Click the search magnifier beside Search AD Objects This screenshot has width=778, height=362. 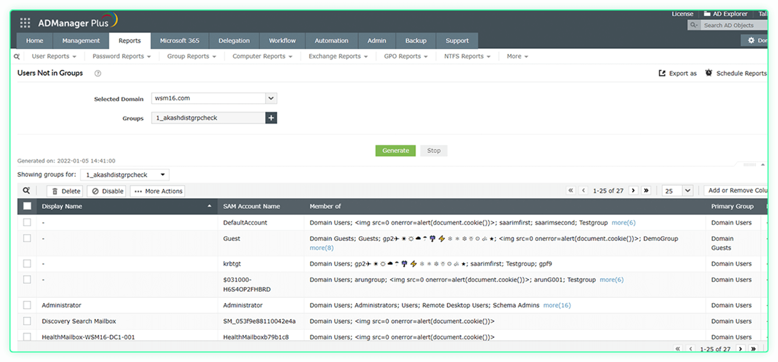694,25
